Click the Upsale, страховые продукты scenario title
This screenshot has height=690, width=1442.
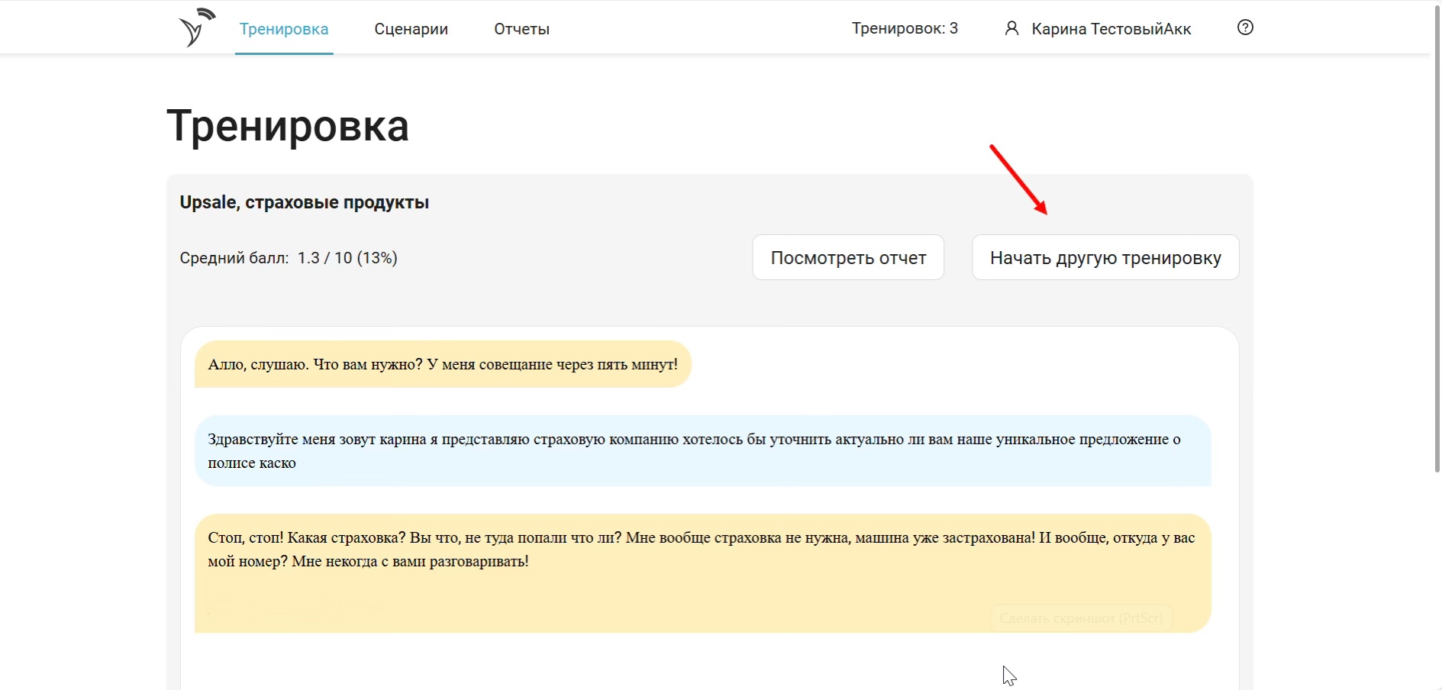[304, 203]
